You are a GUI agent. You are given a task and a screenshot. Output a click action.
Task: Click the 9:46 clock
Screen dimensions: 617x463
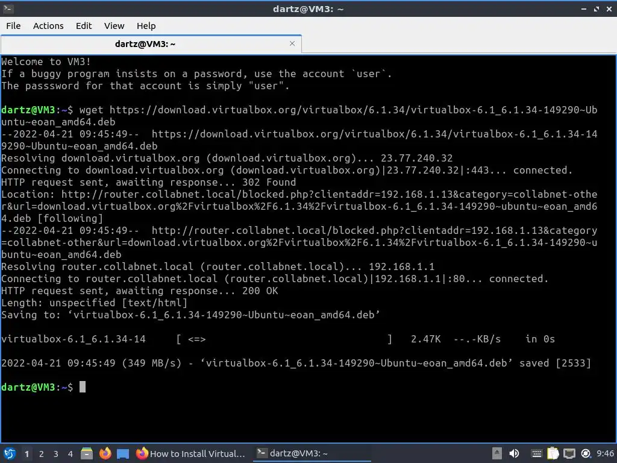(x=605, y=453)
